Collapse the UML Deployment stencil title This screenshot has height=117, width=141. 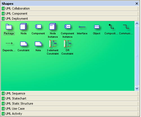pos(70,19)
